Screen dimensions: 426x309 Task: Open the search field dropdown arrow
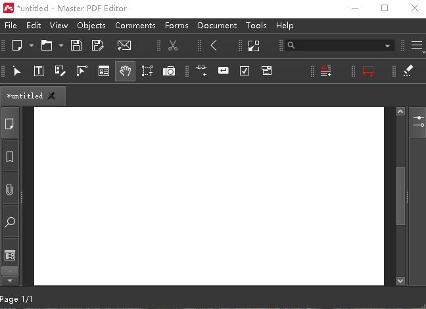pyautogui.click(x=388, y=45)
